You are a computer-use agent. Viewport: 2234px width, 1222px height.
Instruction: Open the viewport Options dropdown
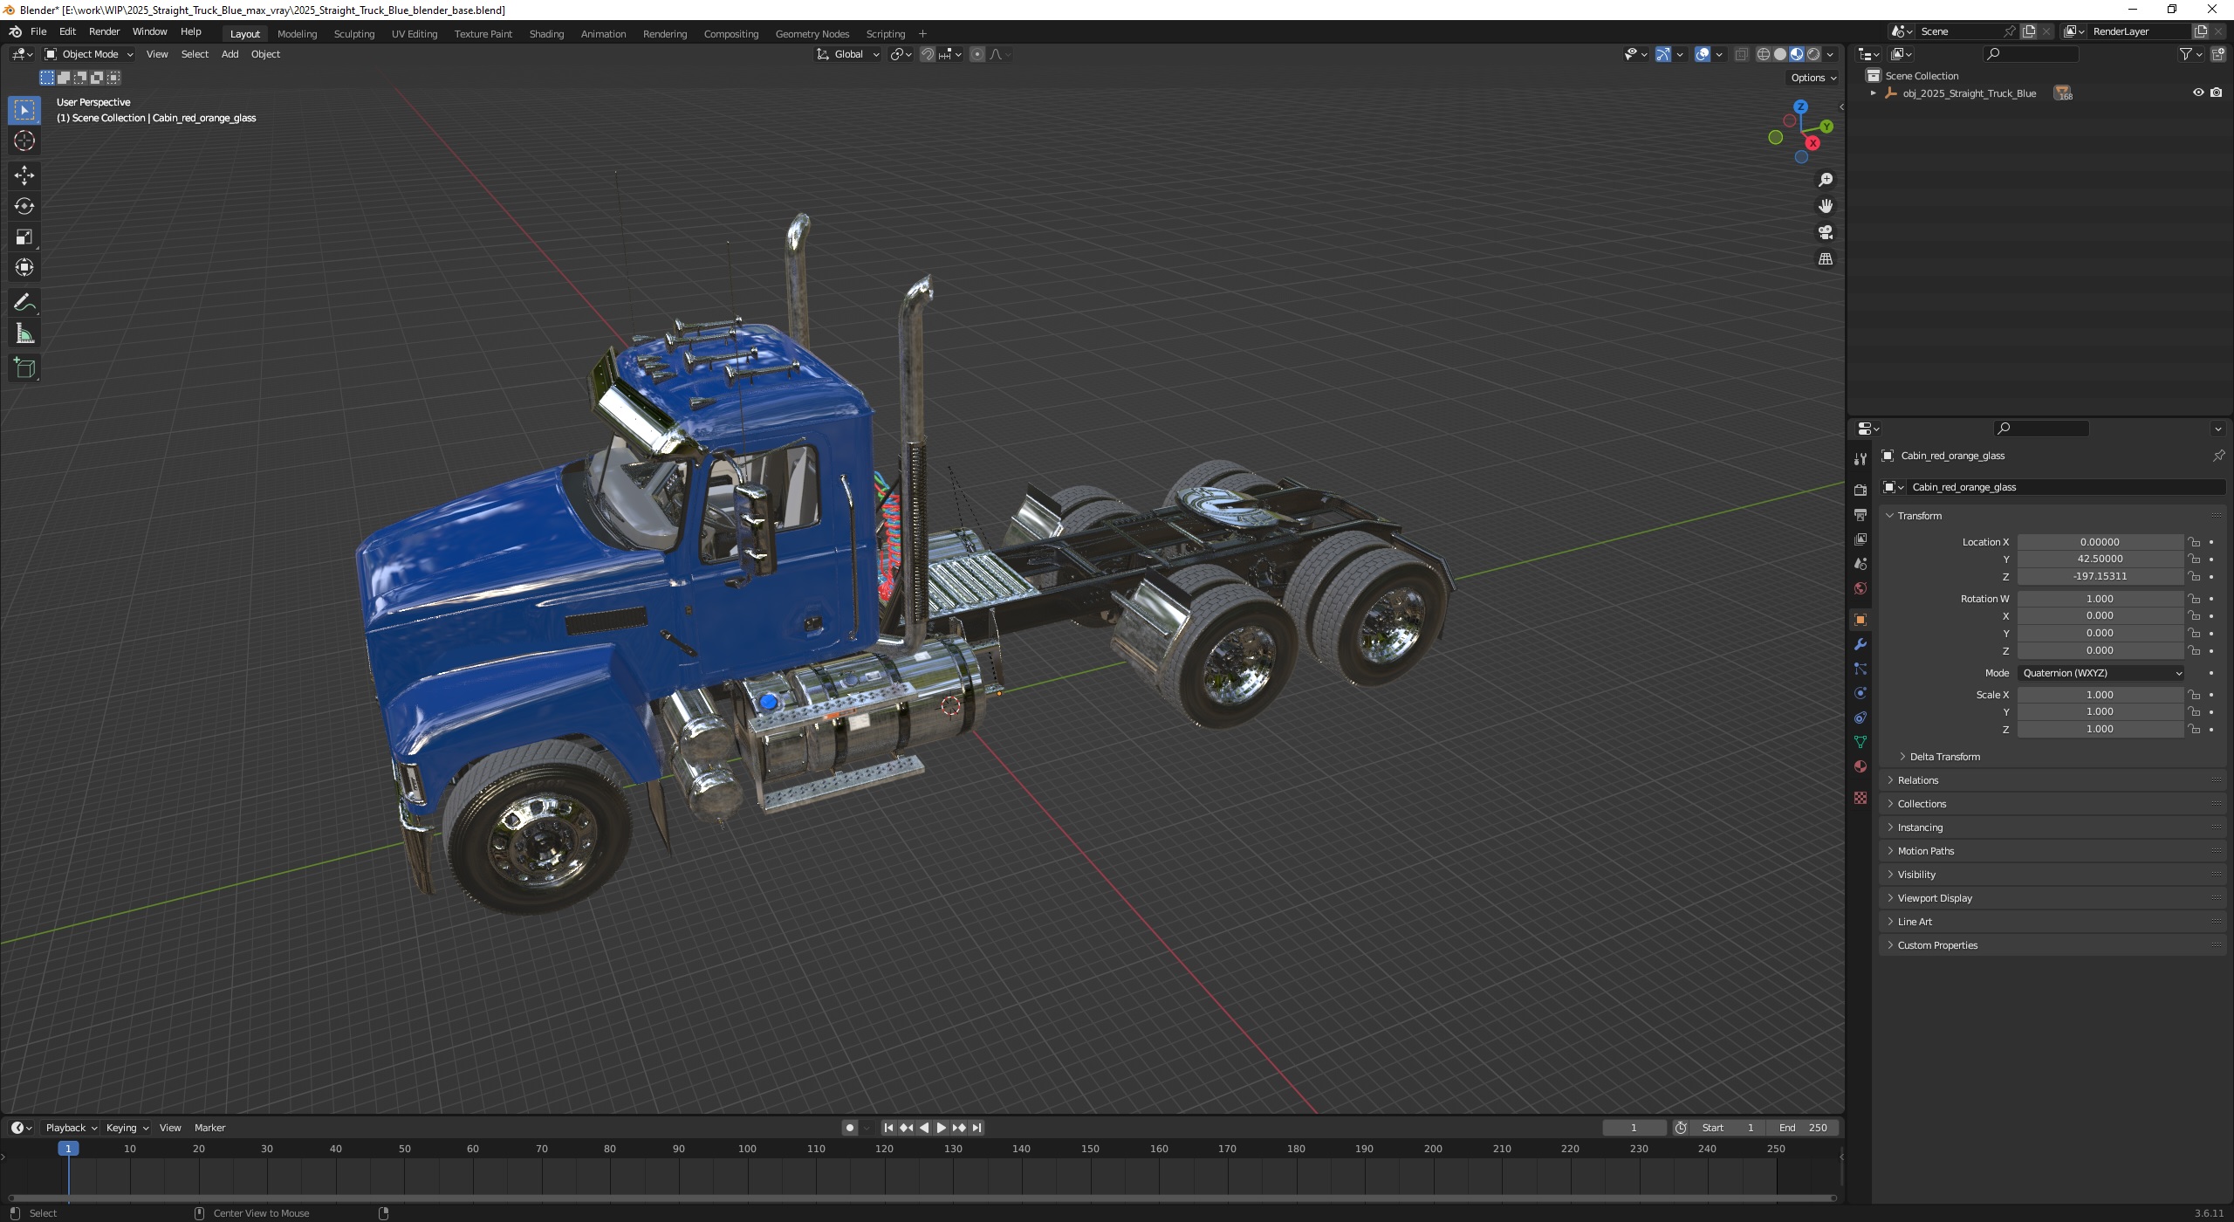pyautogui.click(x=1813, y=78)
